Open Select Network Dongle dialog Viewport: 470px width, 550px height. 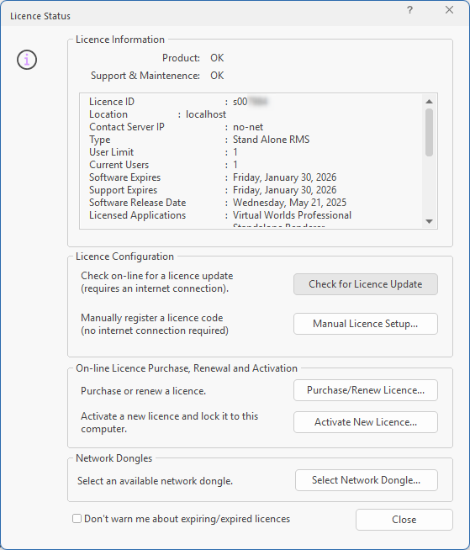click(367, 480)
